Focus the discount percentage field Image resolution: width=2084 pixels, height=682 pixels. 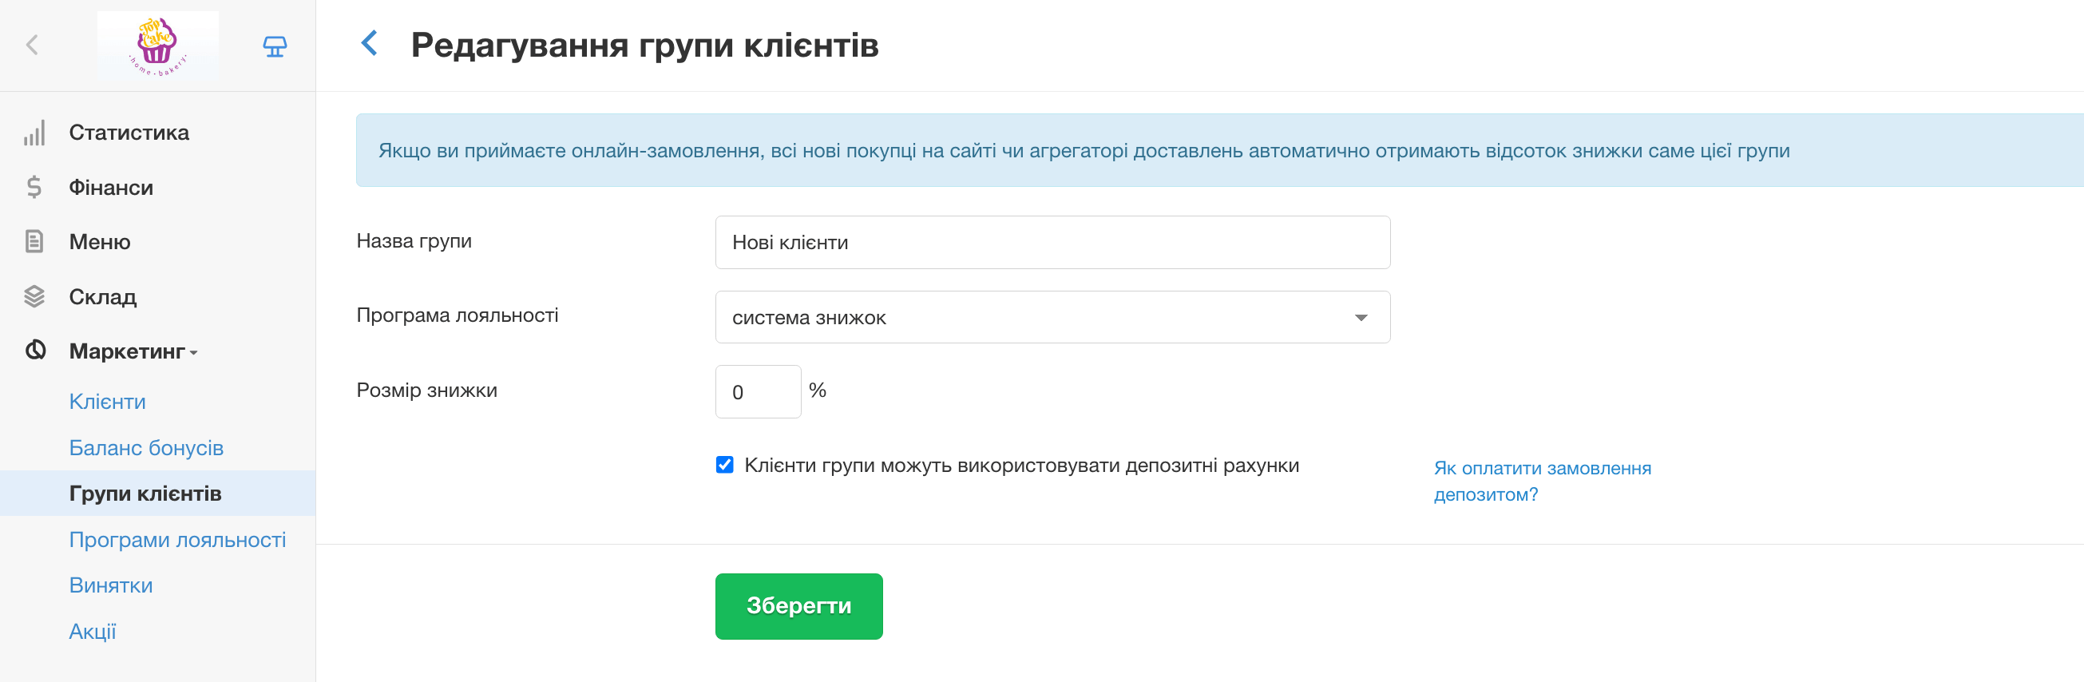[757, 392]
